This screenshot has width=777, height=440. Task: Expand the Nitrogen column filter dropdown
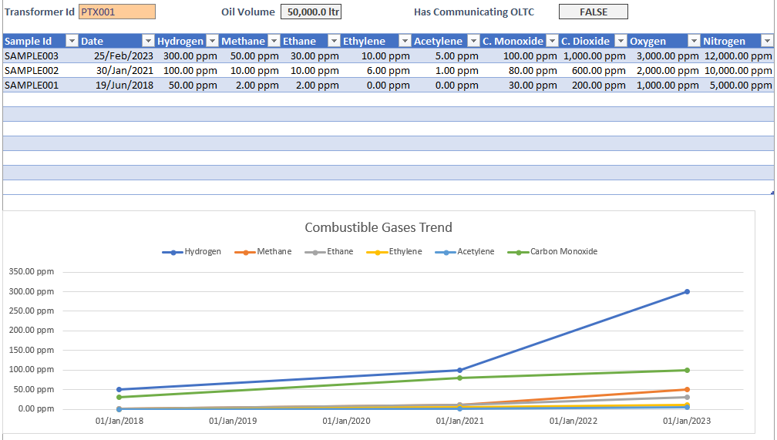(x=767, y=42)
